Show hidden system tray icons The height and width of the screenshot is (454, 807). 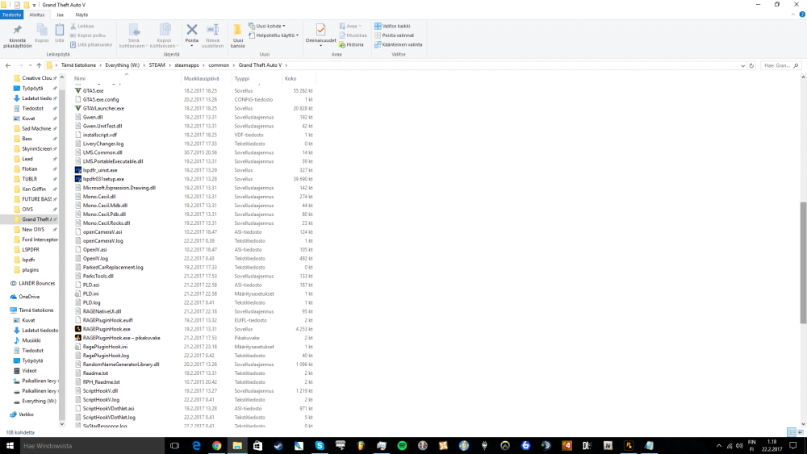click(719, 446)
